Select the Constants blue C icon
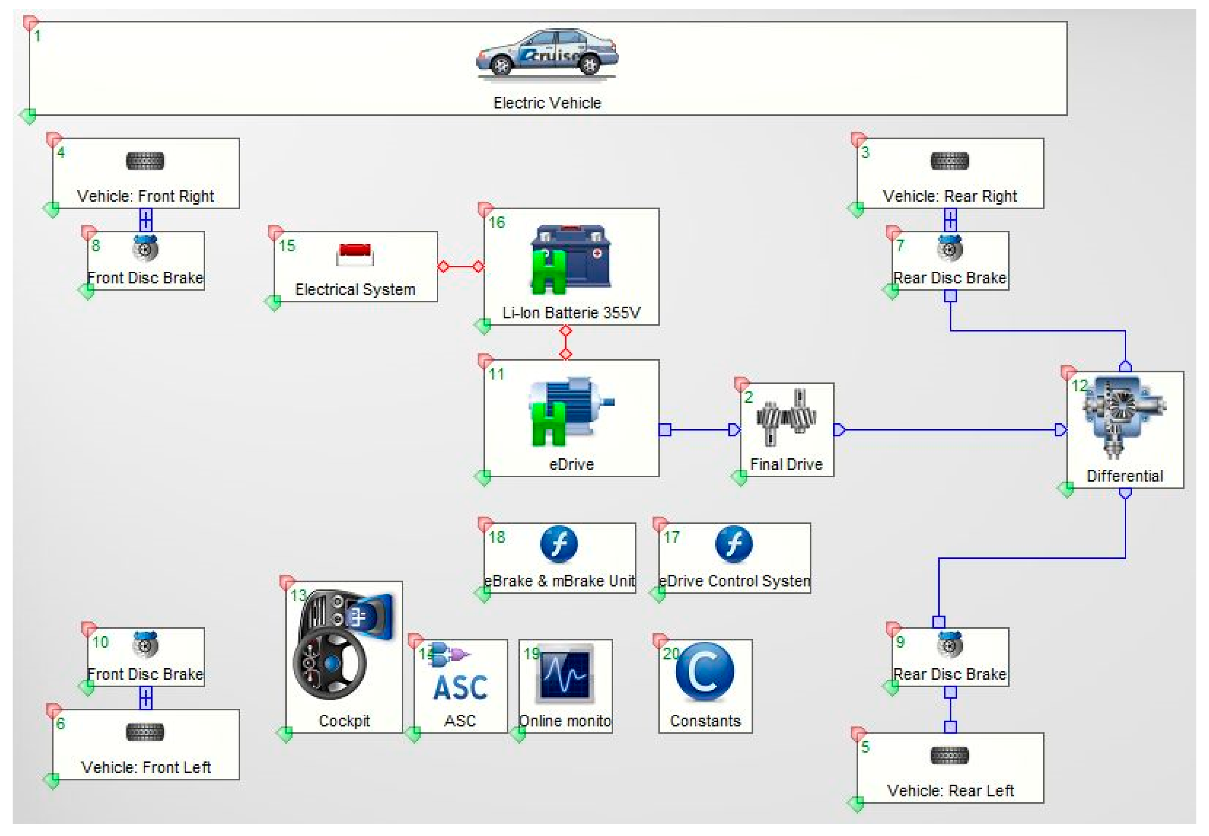Screen dimensions: 1209x836 click(705, 673)
